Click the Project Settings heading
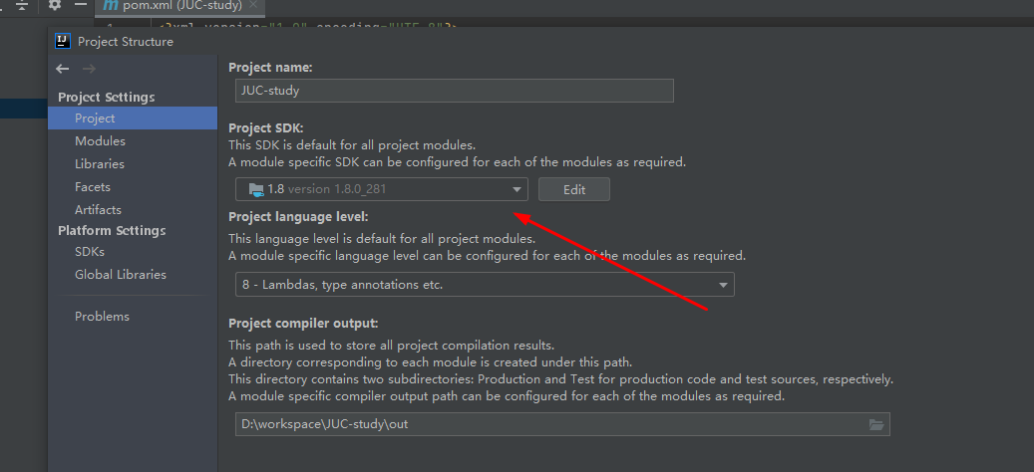The height and width of the screenshot is (472, 1034). 106,98
